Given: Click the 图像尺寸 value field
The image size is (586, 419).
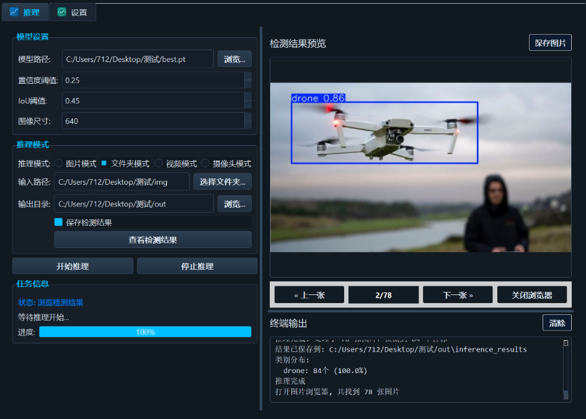Looking at the screenshot, I should point(153,121).
